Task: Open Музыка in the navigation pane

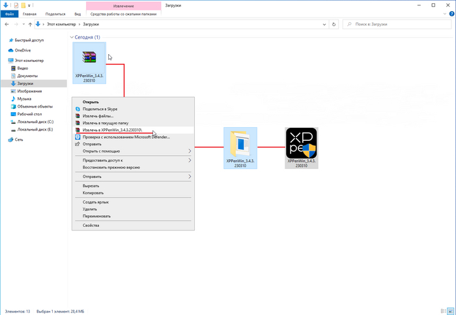Action: click(x=24, y=98)
